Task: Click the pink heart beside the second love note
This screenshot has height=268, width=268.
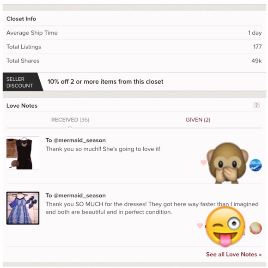Action: (200, 225)
